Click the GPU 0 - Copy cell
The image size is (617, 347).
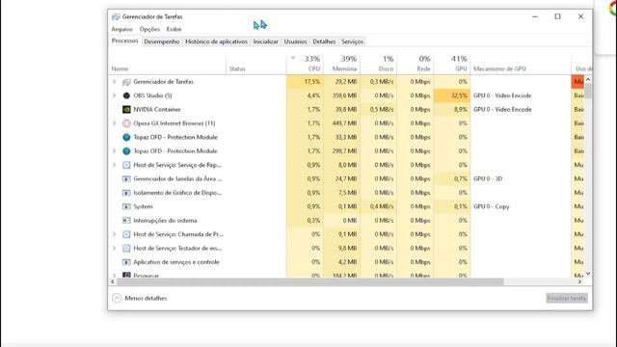[x=492, y=206]
